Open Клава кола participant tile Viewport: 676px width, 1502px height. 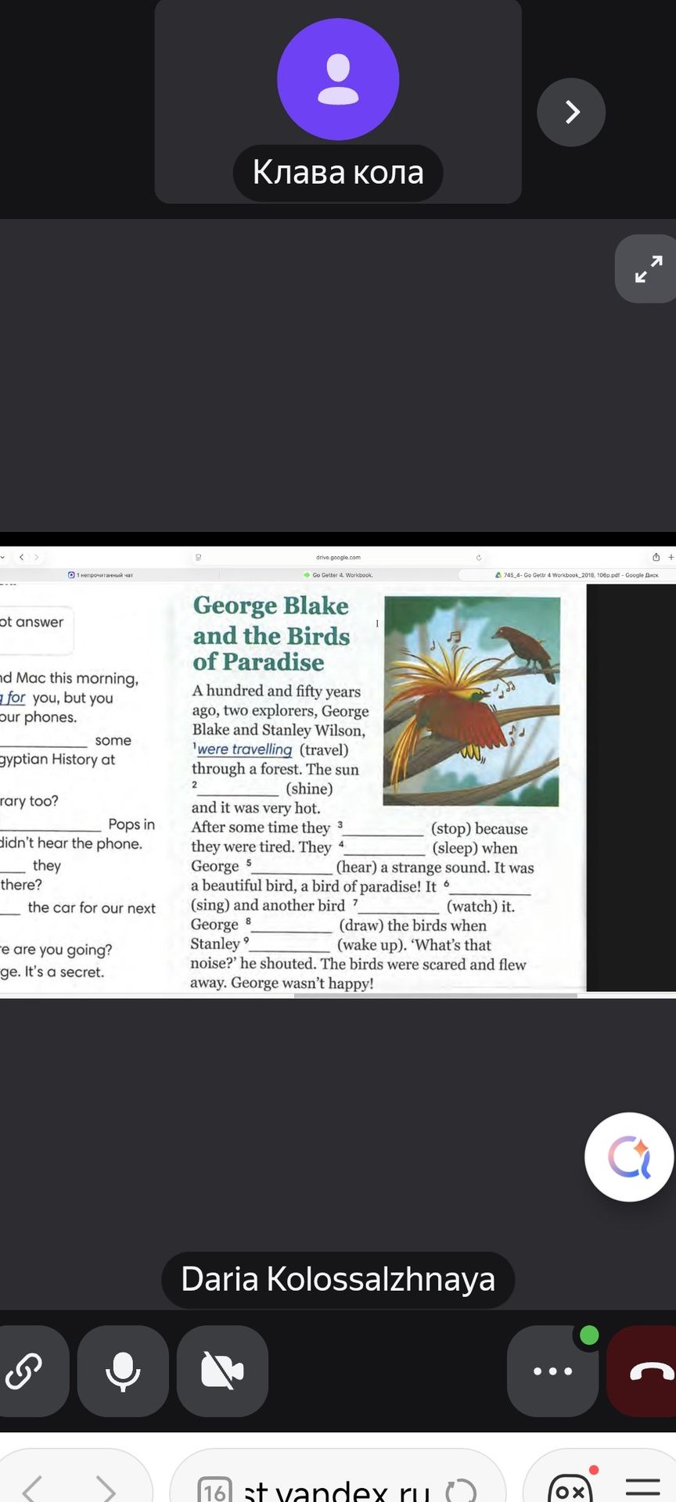point(338,102)
